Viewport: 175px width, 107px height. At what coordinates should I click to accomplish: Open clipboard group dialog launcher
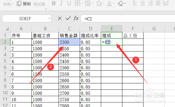pyautogui.click(x=46, y=9)
